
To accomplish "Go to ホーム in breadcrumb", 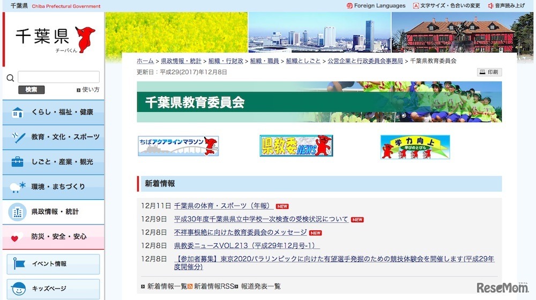I will tap(145, 61).
